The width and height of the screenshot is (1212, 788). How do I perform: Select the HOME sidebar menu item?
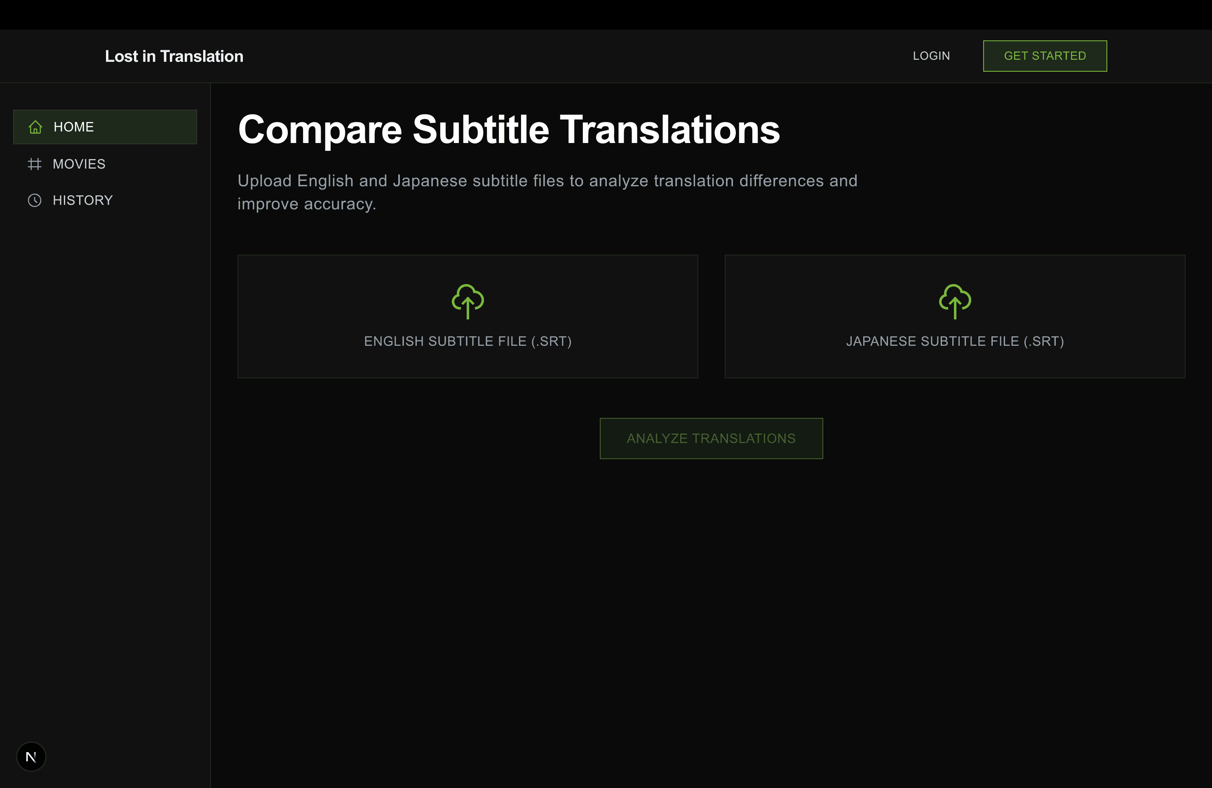[74, 127]
